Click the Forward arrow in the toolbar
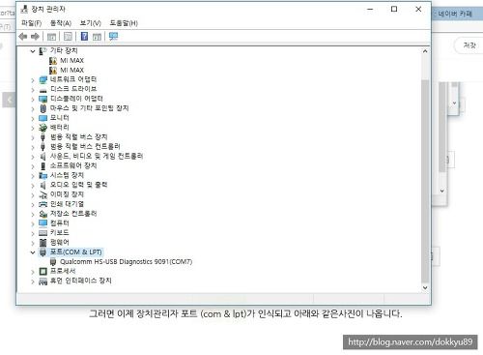Viewport: 483px width, 355px height. tap(35, 37)
